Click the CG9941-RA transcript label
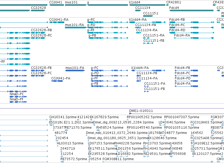224x163 pixels. click(59, 20)
